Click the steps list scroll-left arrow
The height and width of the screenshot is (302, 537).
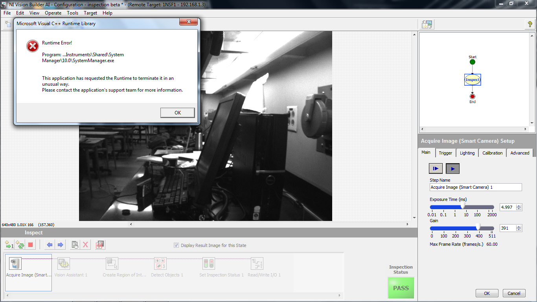(x=8, y=295)
